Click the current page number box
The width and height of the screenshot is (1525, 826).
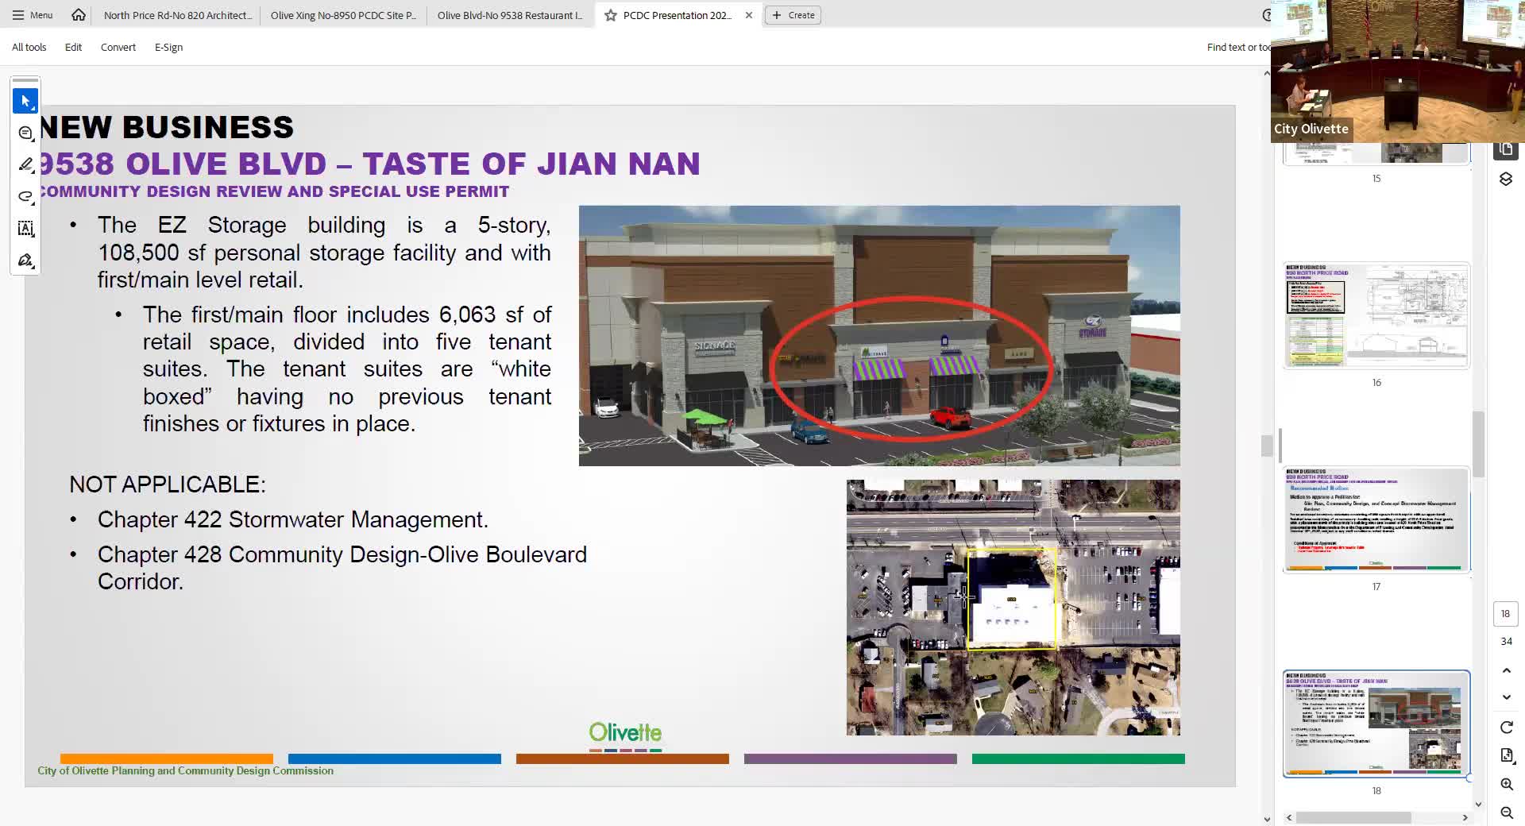pos(1505,614)
